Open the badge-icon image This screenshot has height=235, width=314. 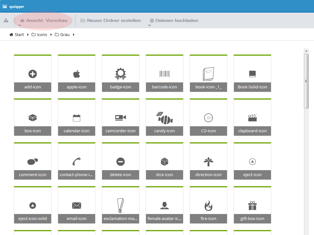pos(121,73)
